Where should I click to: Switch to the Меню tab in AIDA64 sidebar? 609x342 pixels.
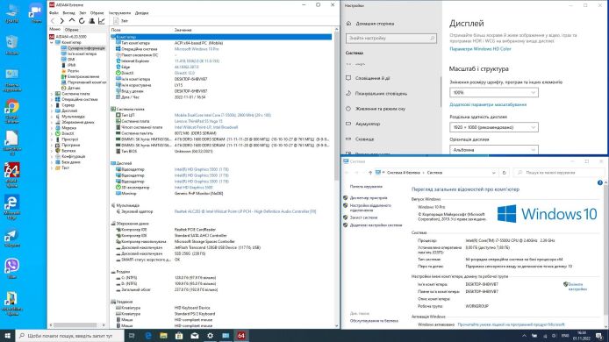click(54, 29)
